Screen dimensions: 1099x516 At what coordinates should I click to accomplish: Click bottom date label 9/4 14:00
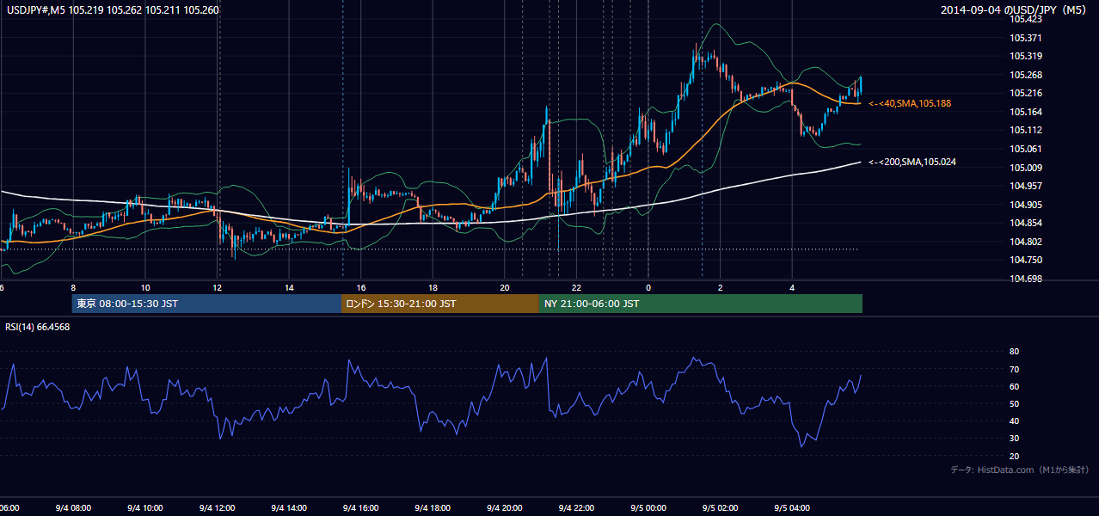(x=289, y=507)
